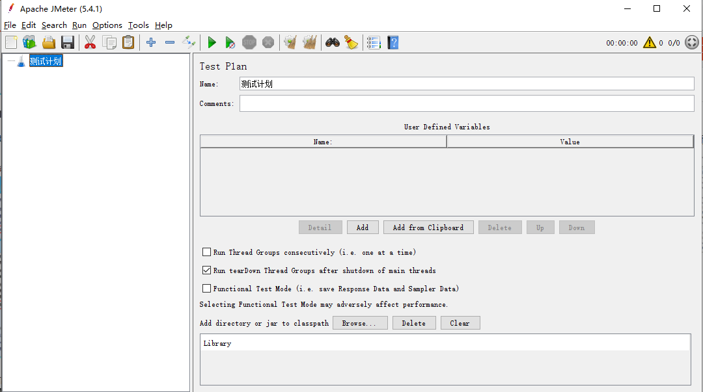703x392 pixels.
Task: Enable Functional Test Mode checkbox
Action: [207, 289]
